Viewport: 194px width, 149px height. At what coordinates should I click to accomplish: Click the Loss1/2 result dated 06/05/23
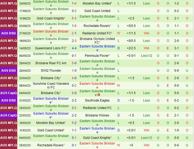click(x=146, y=56)
